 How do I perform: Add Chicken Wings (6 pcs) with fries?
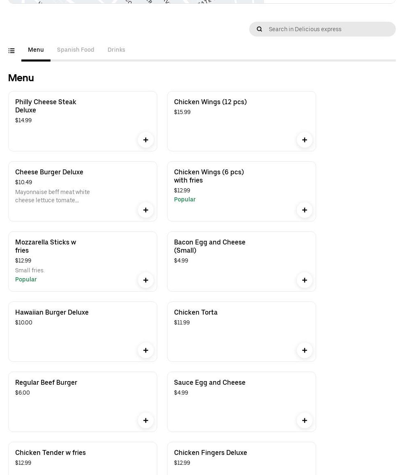click(305, 210)
